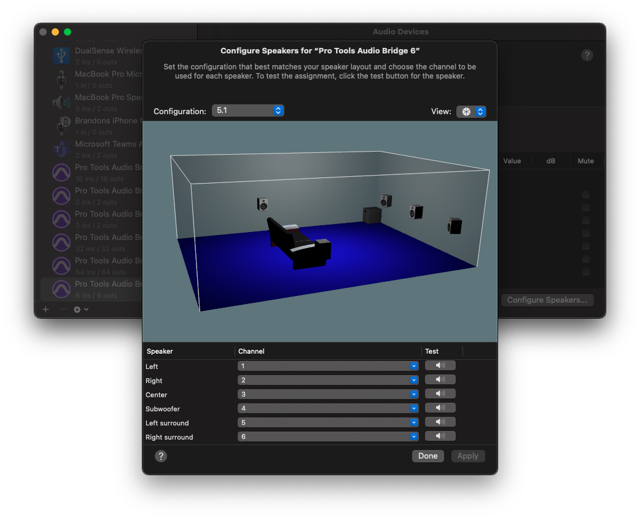Open channel dropdown for Right speaker

[328, 380]
